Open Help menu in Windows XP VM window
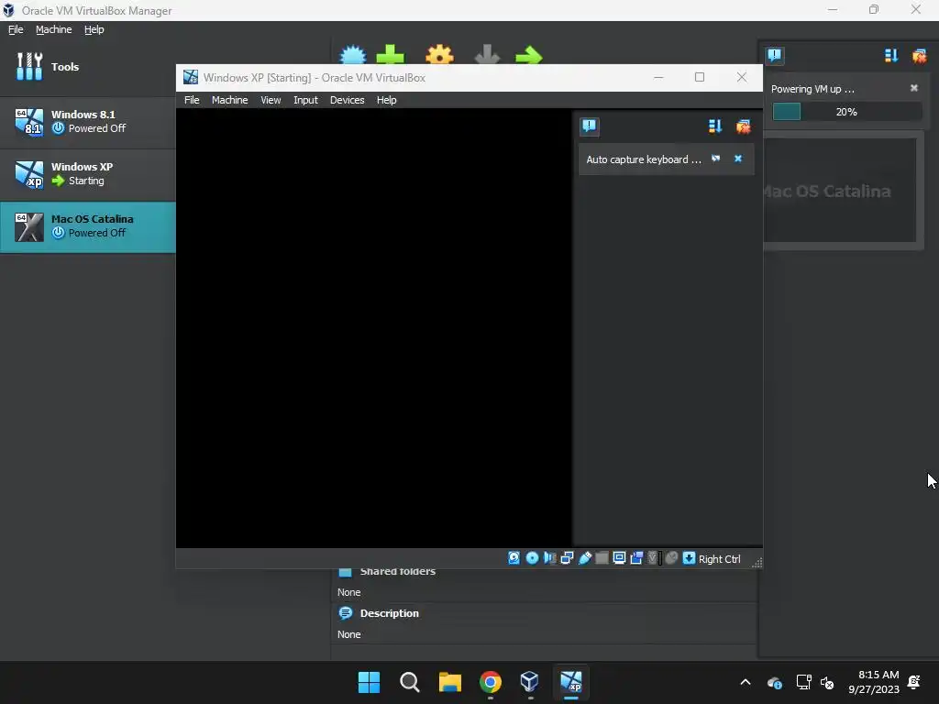 coord(386,100)
